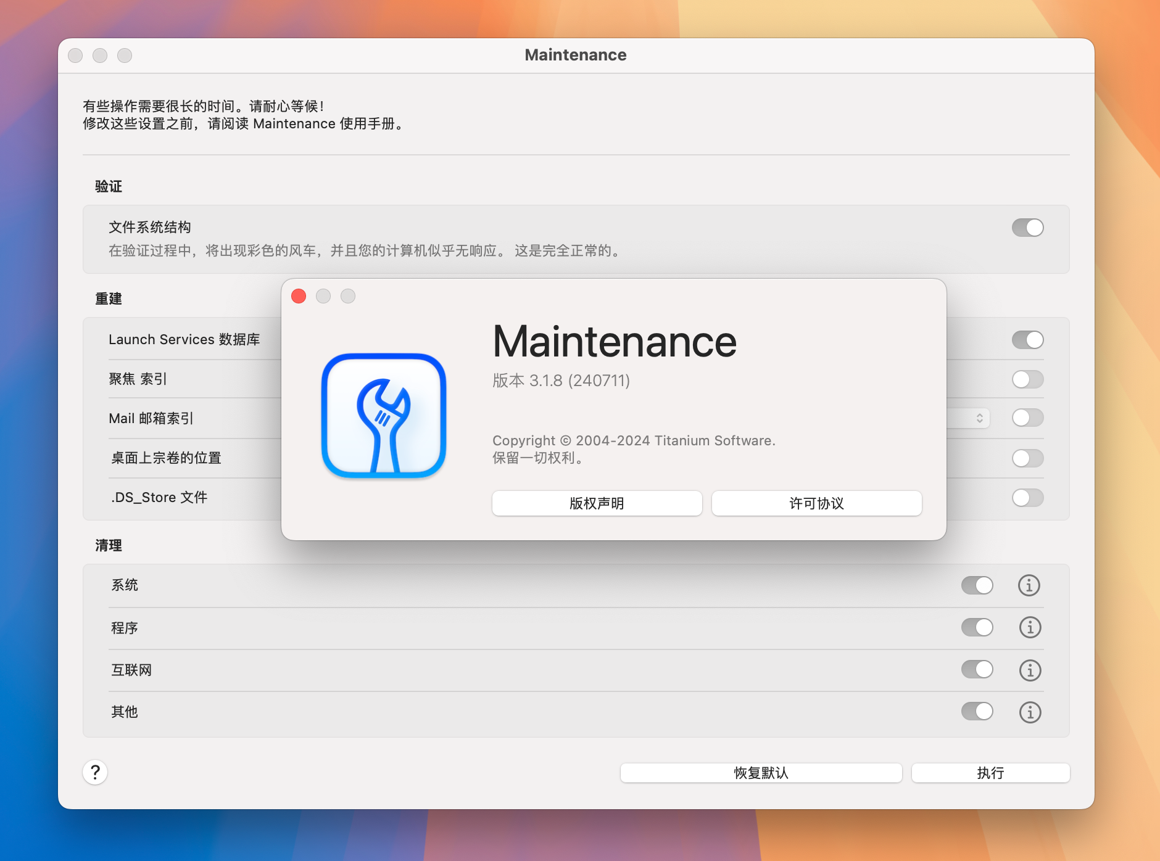1160x861 pixels.
Task: Click the 重建 section heading
Action: (109, 299)
